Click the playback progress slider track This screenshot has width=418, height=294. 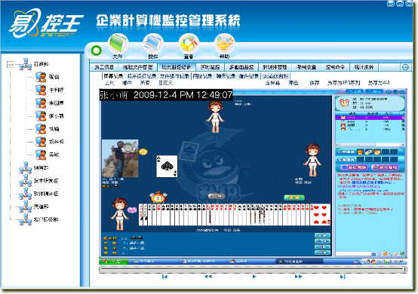pyautogui.click(x=253, y=270)
